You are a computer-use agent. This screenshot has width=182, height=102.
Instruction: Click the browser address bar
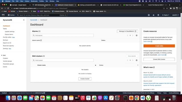[86, 8]
